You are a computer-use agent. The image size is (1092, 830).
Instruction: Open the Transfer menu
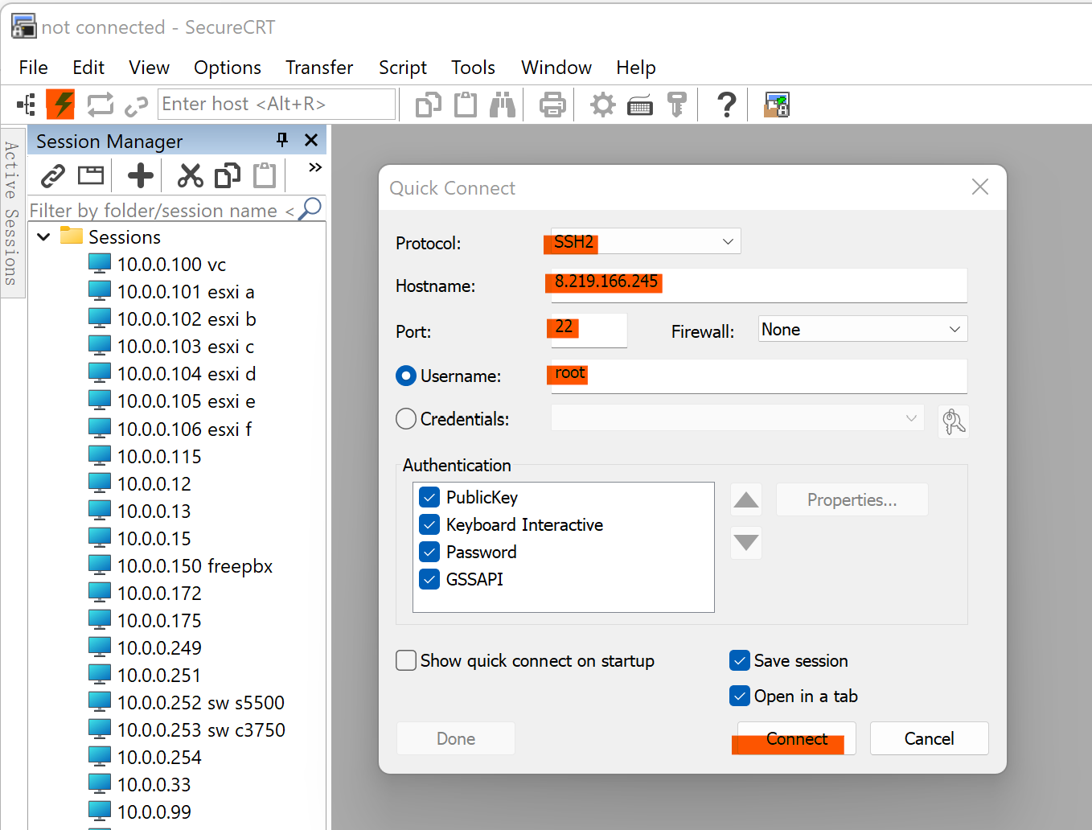pos(318,68)
